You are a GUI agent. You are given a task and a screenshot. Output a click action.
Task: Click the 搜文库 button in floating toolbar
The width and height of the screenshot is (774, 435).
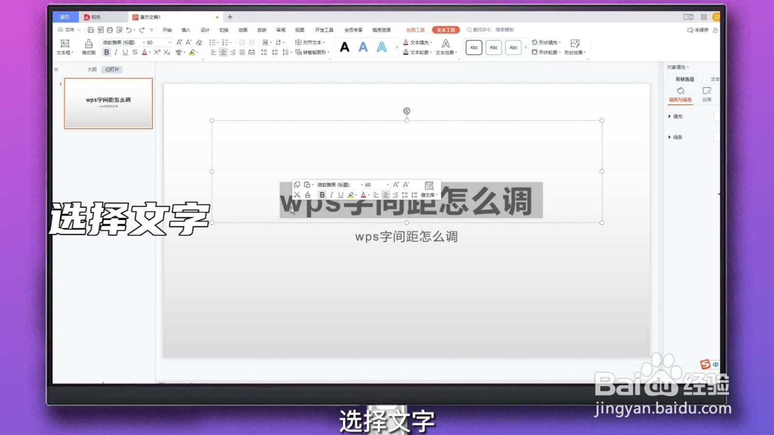[428, 195]
